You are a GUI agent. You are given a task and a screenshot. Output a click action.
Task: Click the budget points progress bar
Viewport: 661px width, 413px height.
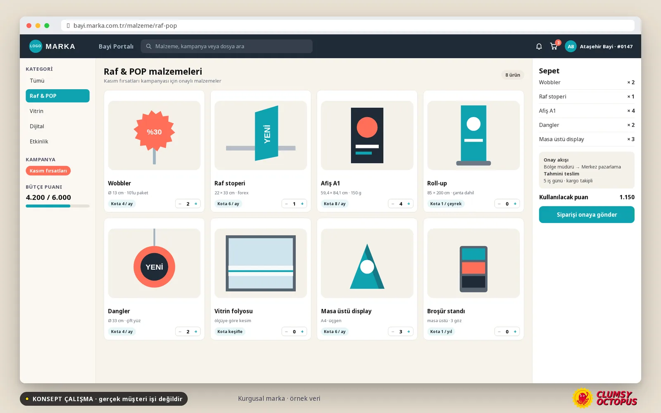[x=57, y=206]
